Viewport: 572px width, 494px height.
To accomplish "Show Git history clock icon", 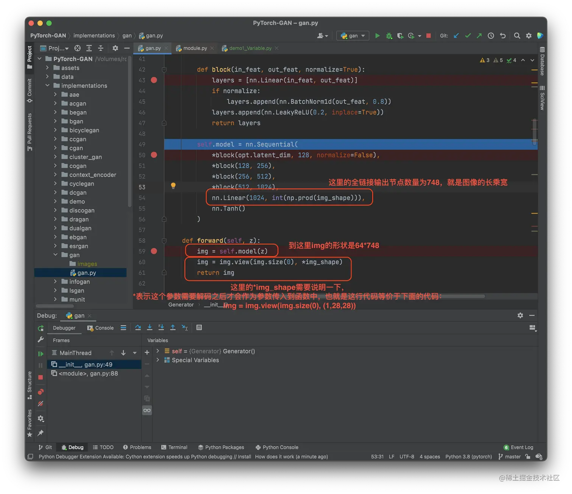I will tap(491, 36).
